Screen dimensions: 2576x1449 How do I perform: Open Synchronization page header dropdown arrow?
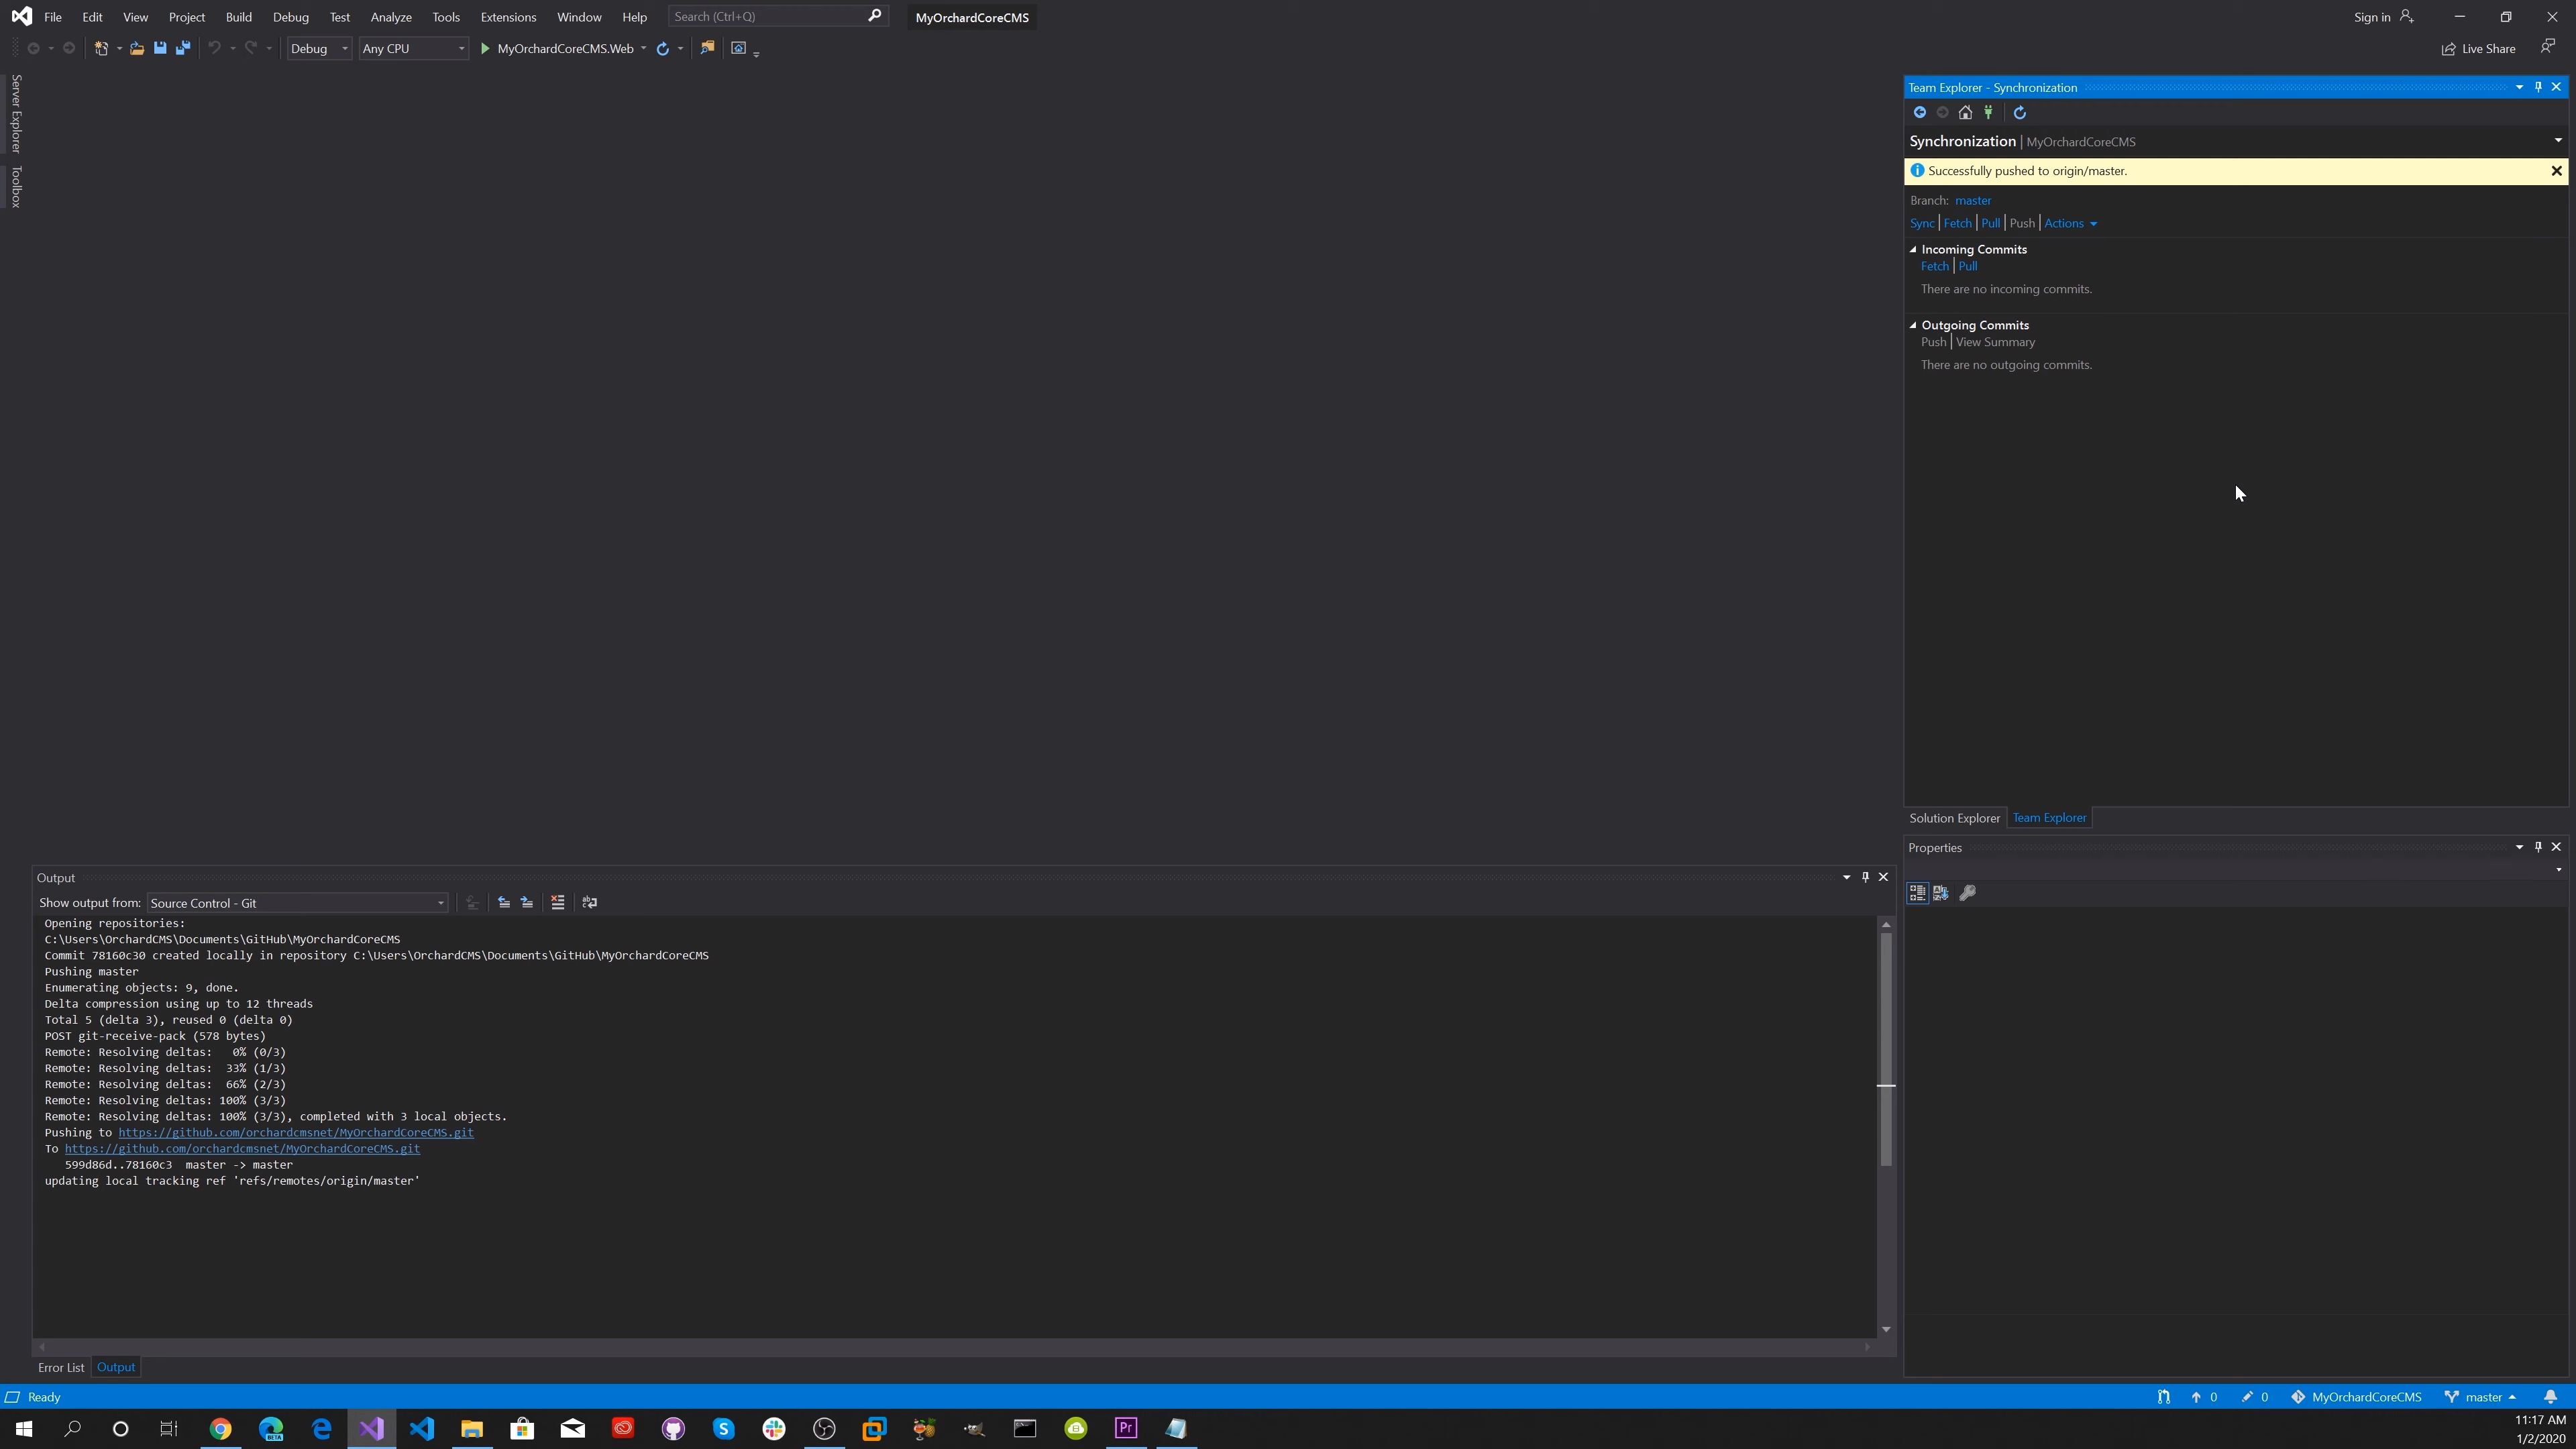tap(2558, 140)
